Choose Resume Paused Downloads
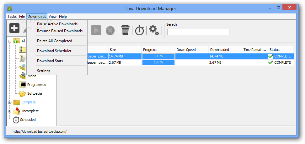The image size is (305, 144). pos(60,31)
